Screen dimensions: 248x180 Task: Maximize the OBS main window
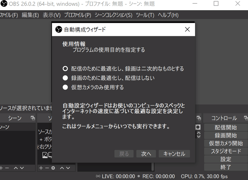[x=216, y=3]
